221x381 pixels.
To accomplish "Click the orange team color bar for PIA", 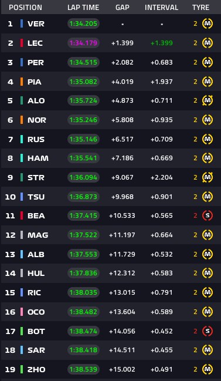I will click(x=22, y=82).
